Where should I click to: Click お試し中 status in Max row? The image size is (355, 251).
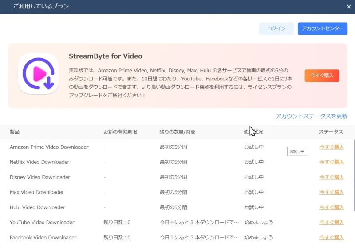tap(253, 192)
